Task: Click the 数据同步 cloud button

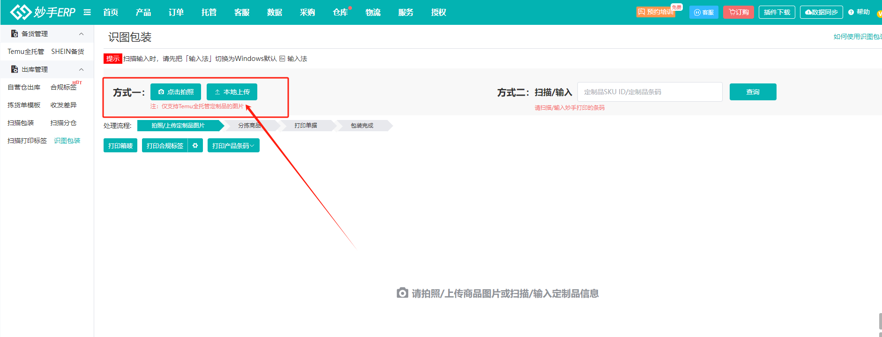Action: click(x=822, y=12)
